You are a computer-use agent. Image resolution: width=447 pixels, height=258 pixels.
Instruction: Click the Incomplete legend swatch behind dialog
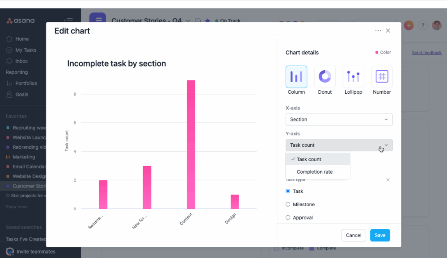coord(277,248)
